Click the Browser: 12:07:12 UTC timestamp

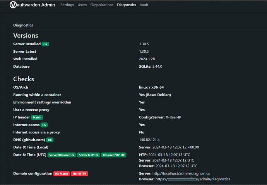168,166
